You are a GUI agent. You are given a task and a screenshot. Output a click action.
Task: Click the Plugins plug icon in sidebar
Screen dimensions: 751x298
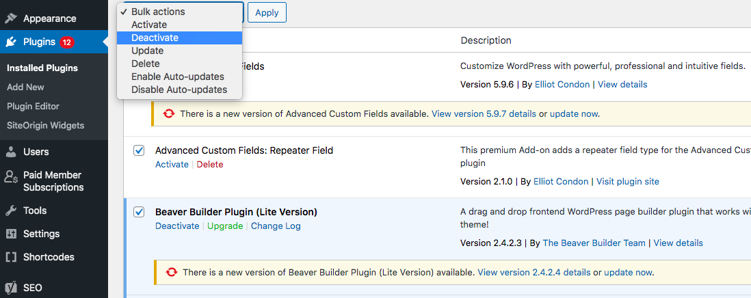tap(11, 42)
